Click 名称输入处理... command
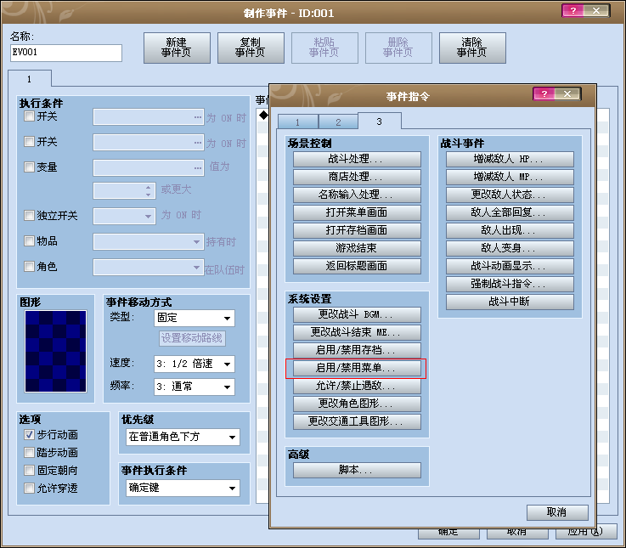 [357, 195]
